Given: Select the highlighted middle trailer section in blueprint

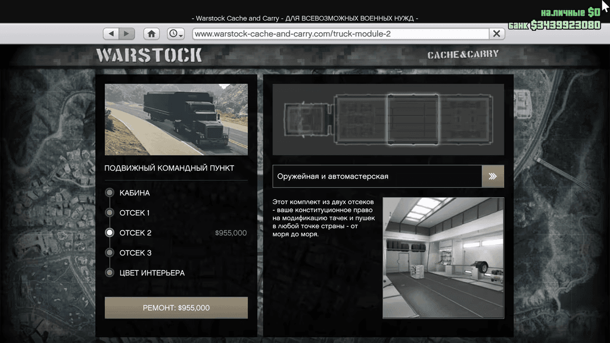Looking at the screenshot, I should pyautogui.click(x=413, y=119).
